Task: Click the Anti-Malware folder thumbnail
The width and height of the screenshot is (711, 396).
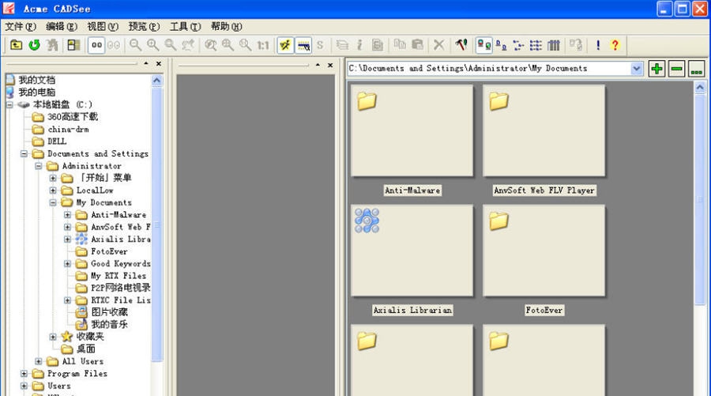Action: click(412, 130)
